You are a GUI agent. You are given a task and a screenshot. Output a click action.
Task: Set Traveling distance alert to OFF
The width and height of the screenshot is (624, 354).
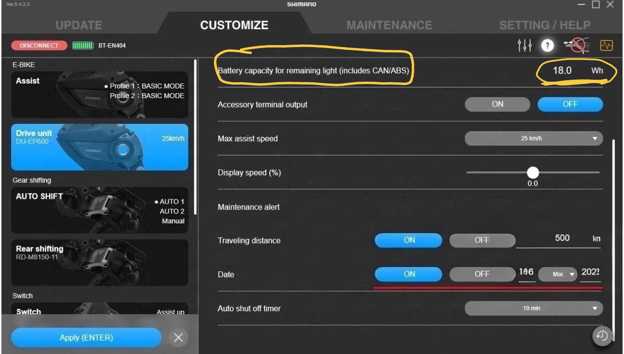(x=482, y=240)
